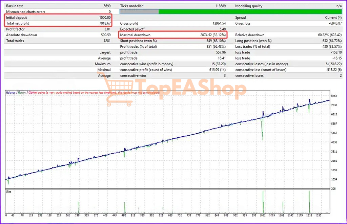Viewport: 347px width, 224px height.
Task: Select the Gross profit value 13964.54
Action: [219, 23]
